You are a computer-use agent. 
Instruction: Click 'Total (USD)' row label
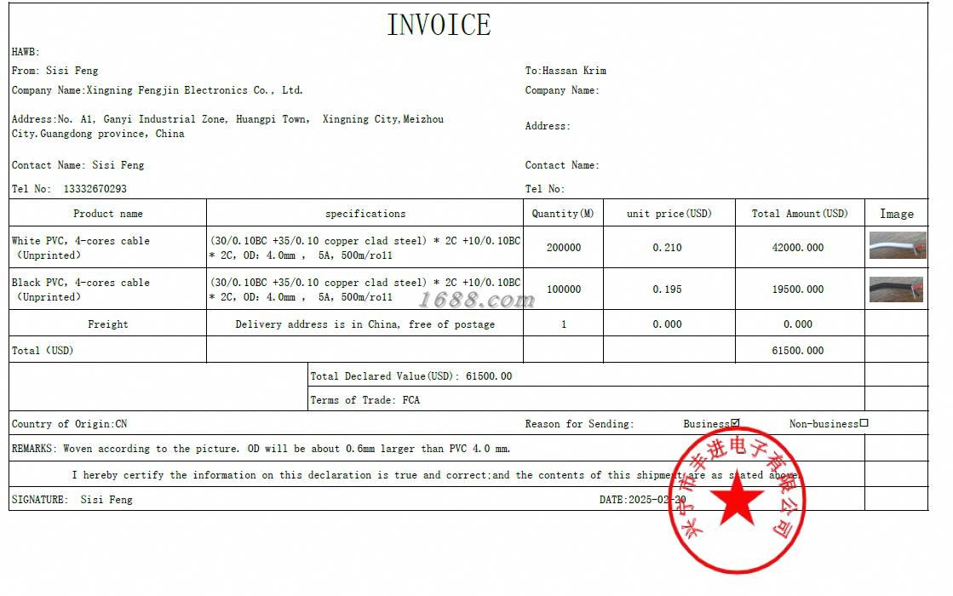point(43,351)
